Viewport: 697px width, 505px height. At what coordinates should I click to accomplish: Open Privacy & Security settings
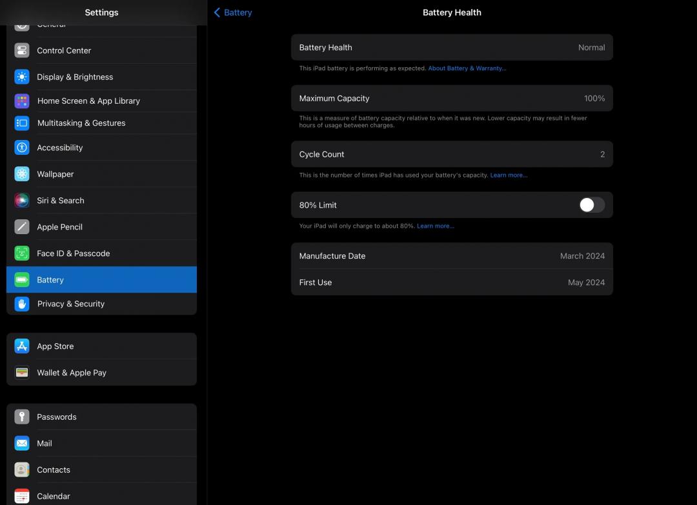coord(101,304)
